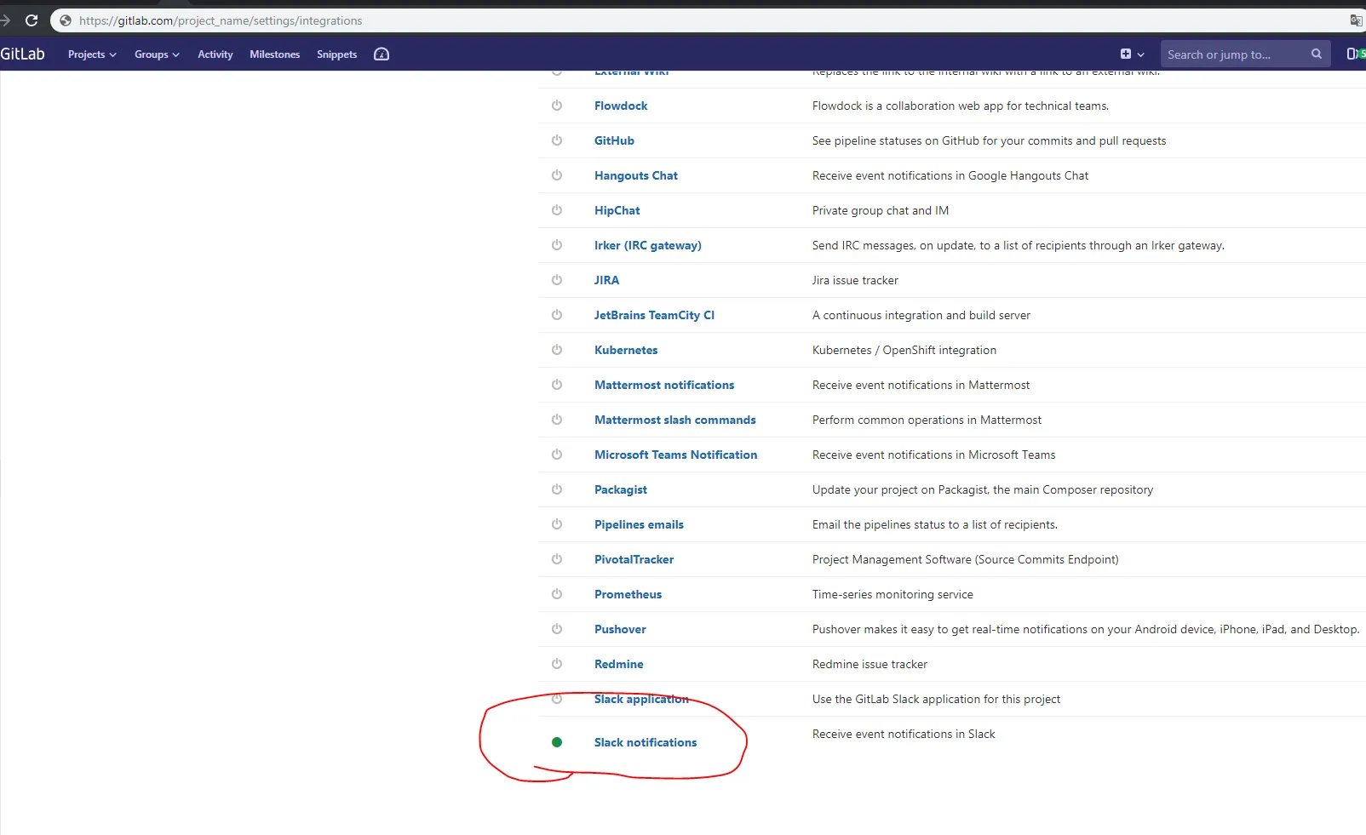The image size is (1366, 835).
Task: Click the power icon next to PivotalTracker
Action: pyautogui.click(x=557, y=559)
